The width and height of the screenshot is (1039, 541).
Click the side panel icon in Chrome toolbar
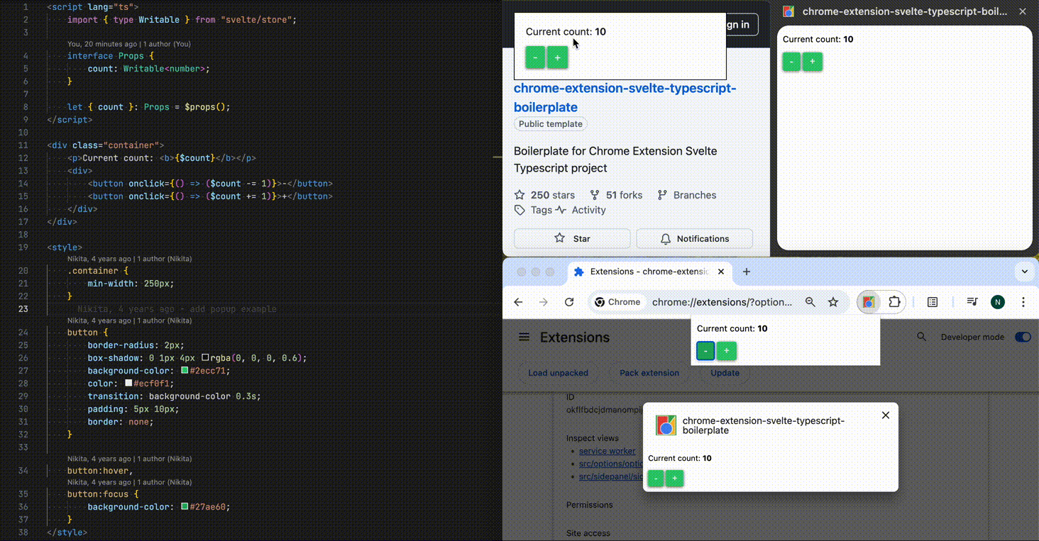(933, 302)
